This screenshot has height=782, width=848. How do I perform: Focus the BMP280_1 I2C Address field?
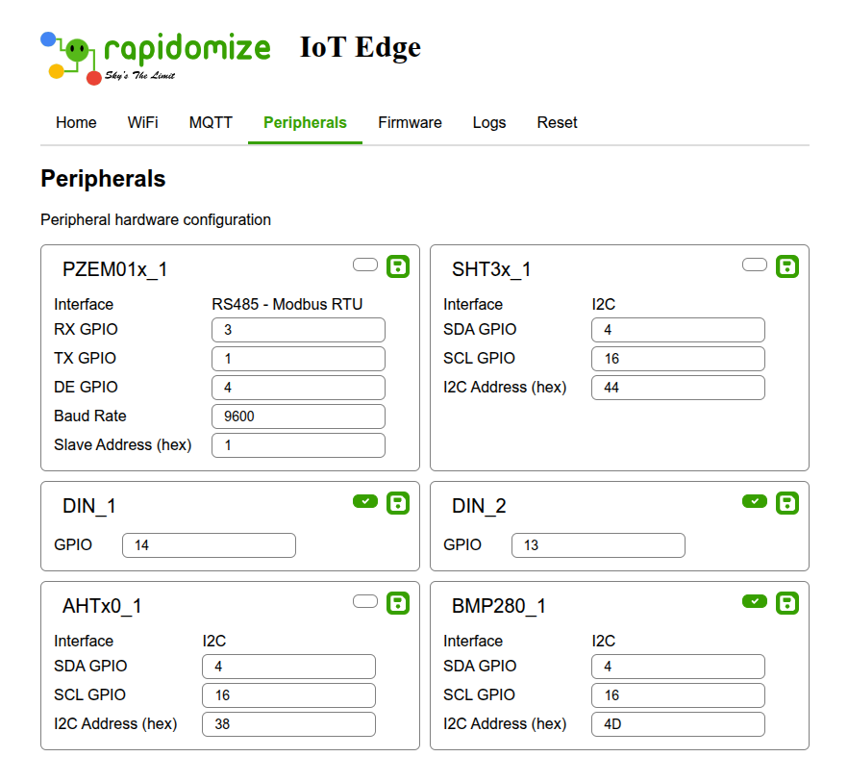click(x=678, y=724)
